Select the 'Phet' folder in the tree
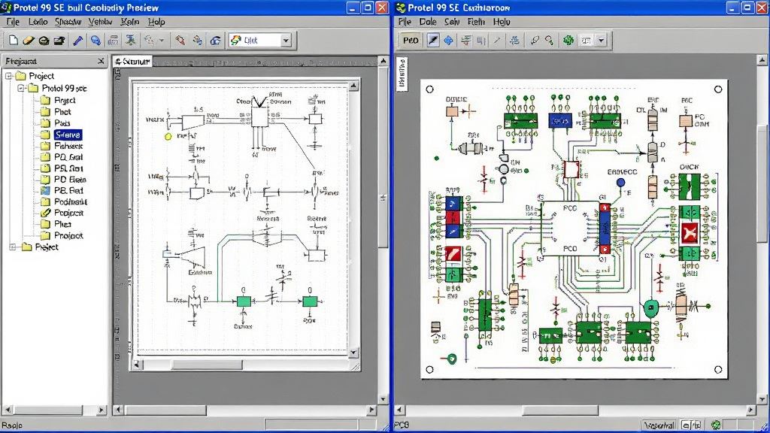The height and width of the screenshot is (433, 770). click(62, 112)
